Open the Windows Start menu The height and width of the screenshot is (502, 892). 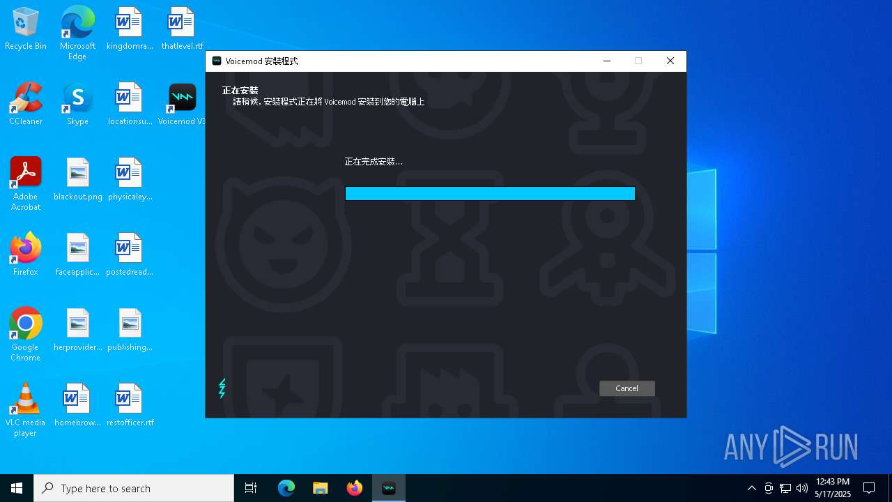(17, 488)
